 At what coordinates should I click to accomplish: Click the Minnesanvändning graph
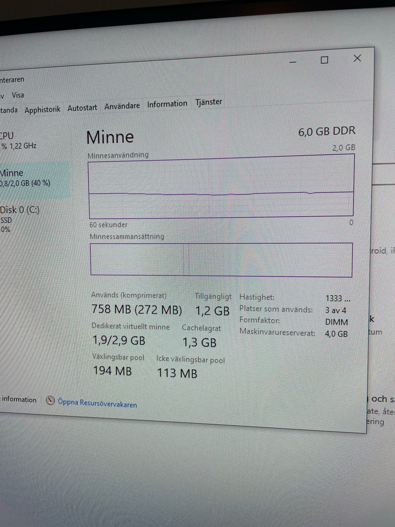(221, 187)
